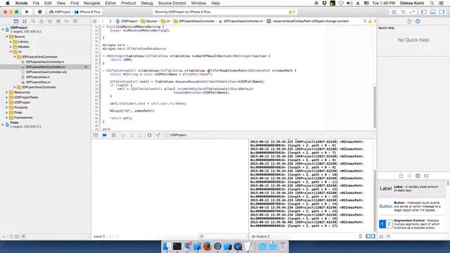
Task: Expand the Resources folder
Action: point(7,92)
